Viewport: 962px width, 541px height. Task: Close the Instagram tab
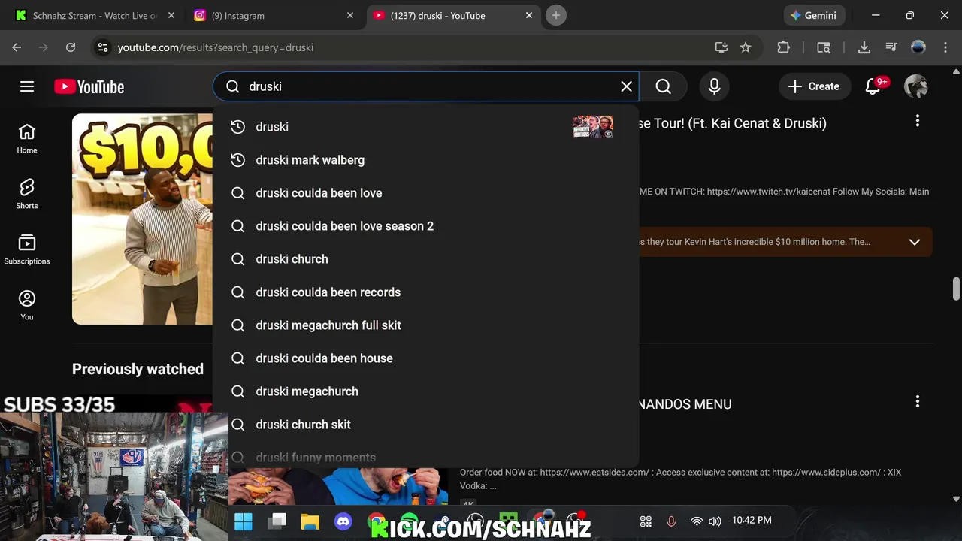coord(349,15)
